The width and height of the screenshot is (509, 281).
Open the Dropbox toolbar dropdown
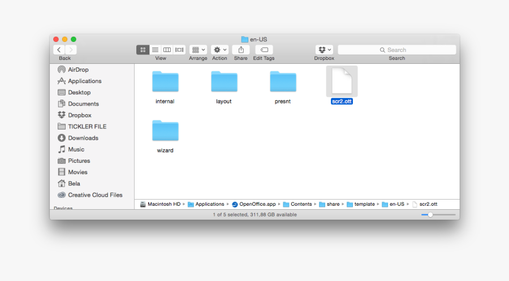[324, 50]
